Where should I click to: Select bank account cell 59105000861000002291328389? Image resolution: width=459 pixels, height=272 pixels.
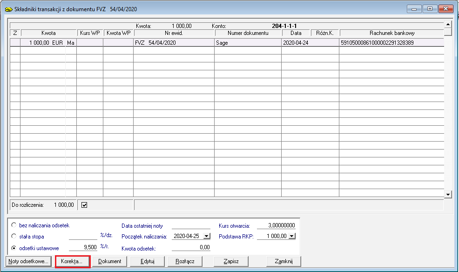click(391, 43)
